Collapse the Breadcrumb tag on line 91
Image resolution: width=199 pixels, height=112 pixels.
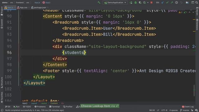(21, 22)
